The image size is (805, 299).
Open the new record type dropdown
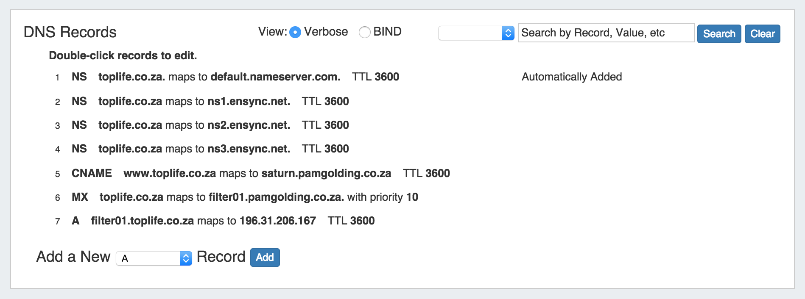[154, 258]
